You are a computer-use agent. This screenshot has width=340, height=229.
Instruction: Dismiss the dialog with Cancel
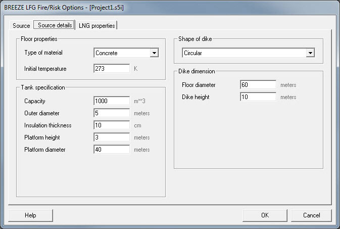(311, 215)
